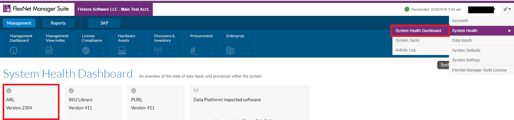Screen dimensions: 514x120
Task: Click the PURL Version: 411 text
Action: (x=143, y=108)
